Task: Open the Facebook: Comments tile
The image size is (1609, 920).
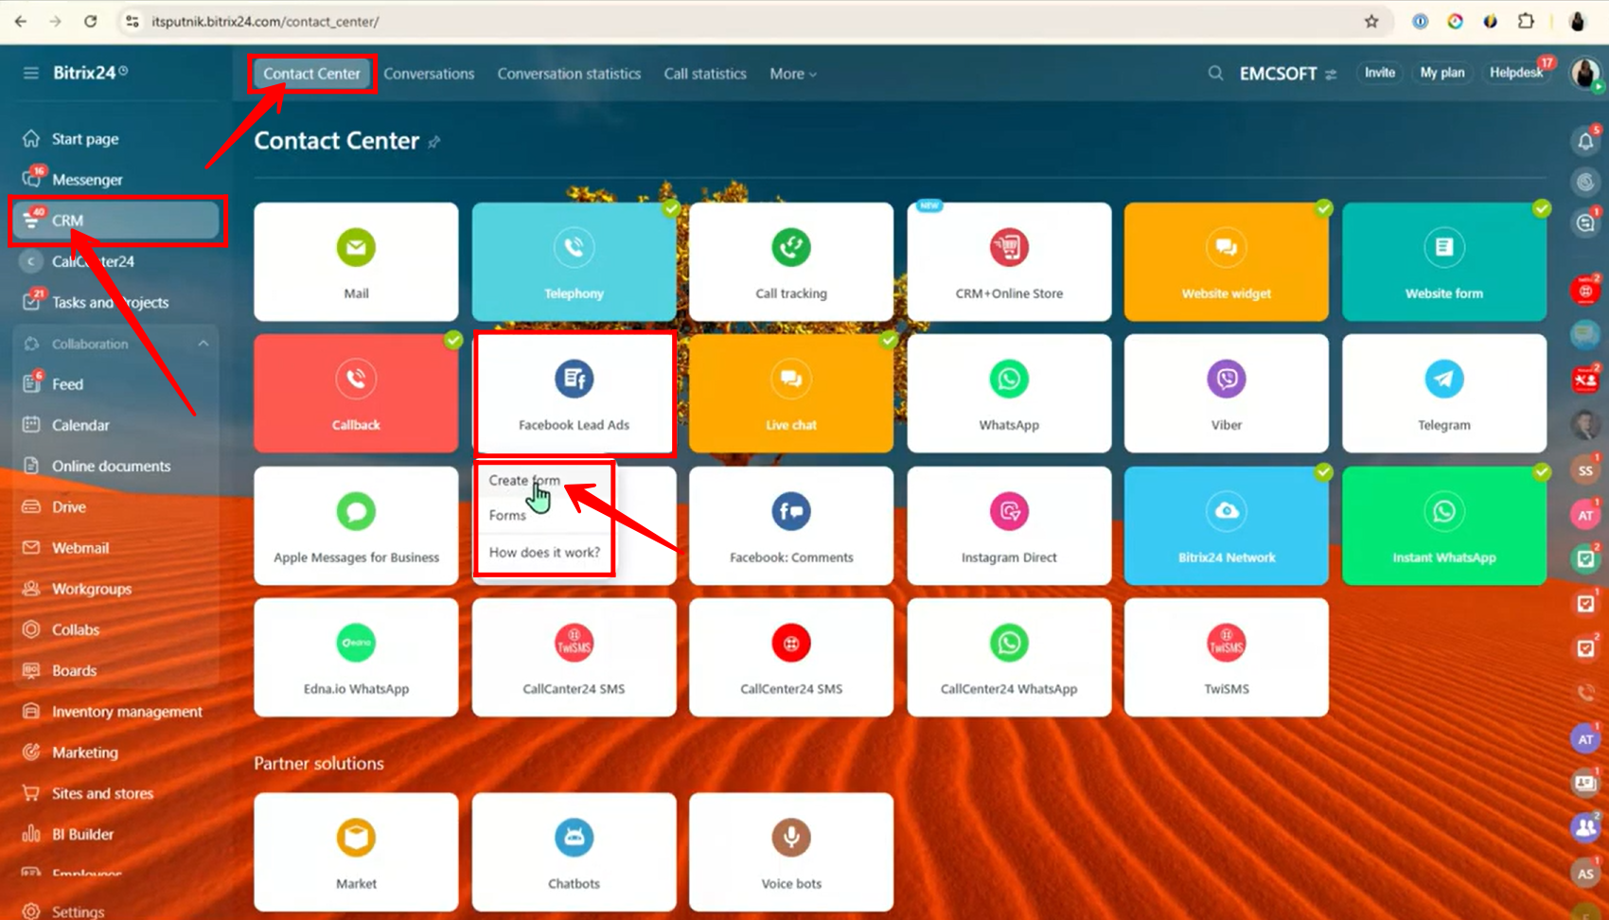Action: pyautogui.click(x=791, y=525)
